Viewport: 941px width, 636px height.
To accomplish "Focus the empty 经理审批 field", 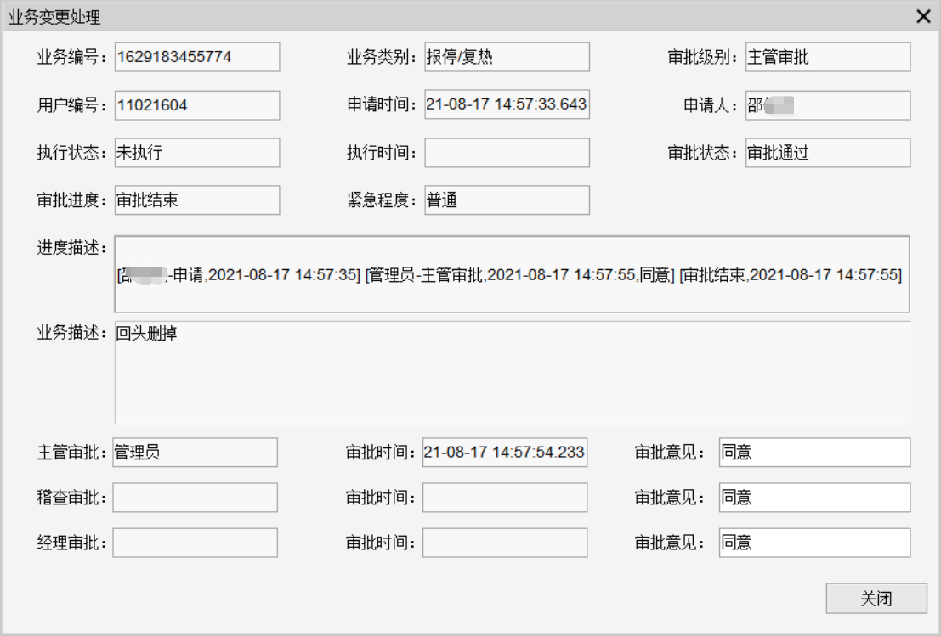I will coord(195,543).
